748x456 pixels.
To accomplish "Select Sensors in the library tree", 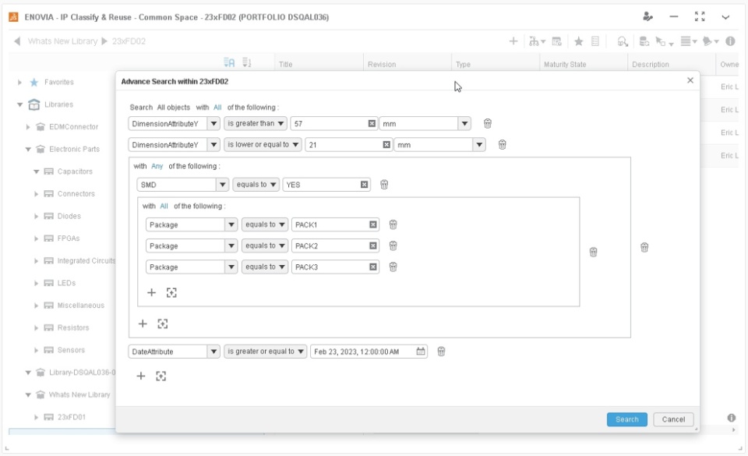I will pos(71,350).
